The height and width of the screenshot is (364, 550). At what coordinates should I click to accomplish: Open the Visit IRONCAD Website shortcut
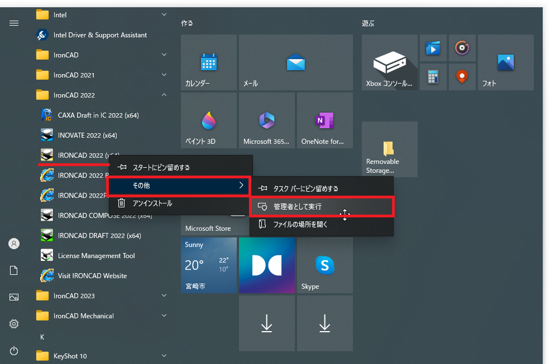(x=92, y=276)
